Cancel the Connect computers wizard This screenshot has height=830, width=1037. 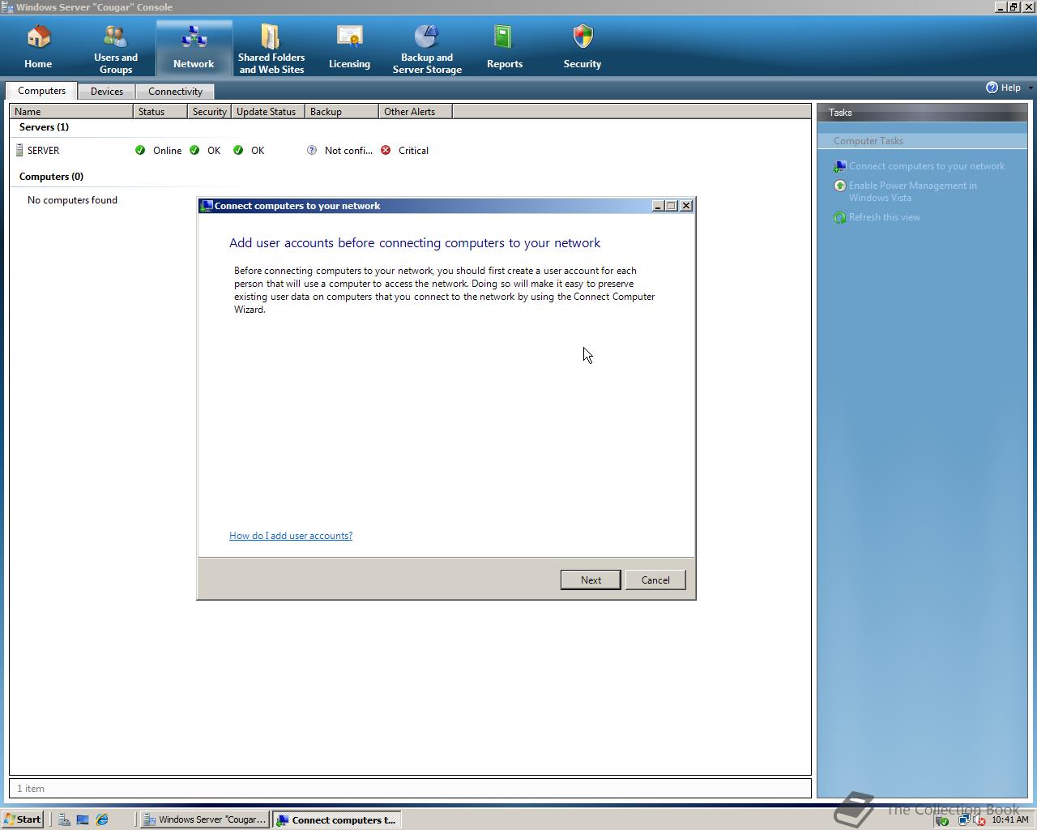coord(655,580)
